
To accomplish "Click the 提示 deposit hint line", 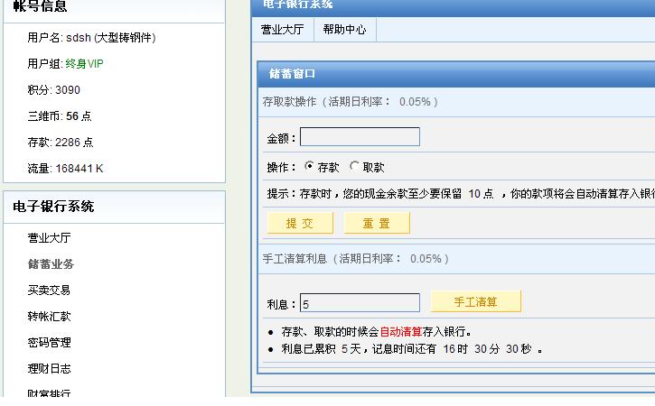I will tap(461, 194).
